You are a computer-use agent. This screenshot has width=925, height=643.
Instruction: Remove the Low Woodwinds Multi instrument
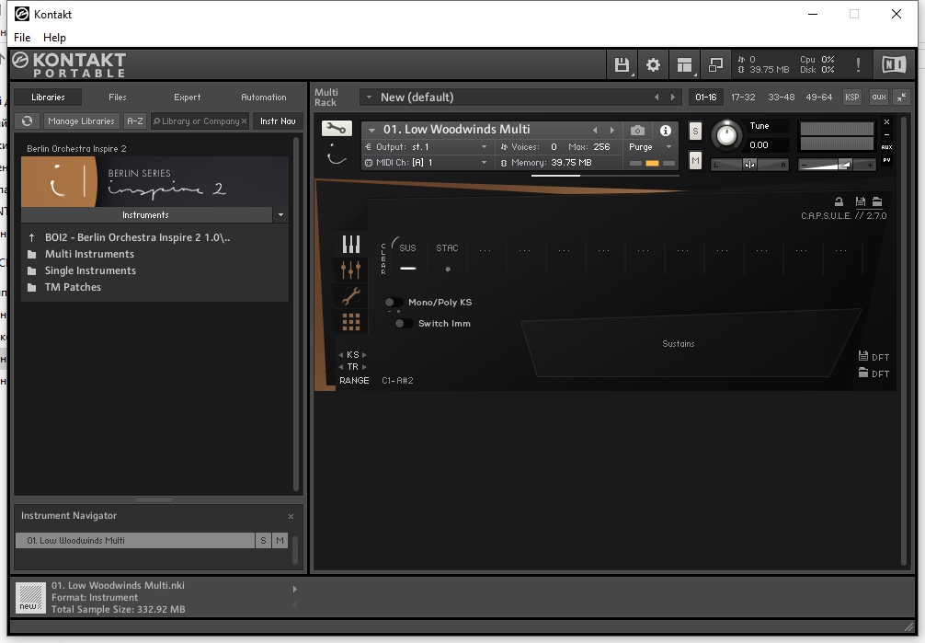tap(886, 121)
